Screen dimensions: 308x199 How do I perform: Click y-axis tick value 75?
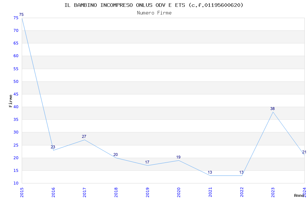[x=16, y=18]
